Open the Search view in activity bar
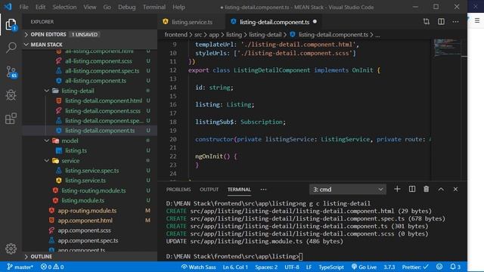The width and height of the screenshot is (484, 272). point(11,48)
